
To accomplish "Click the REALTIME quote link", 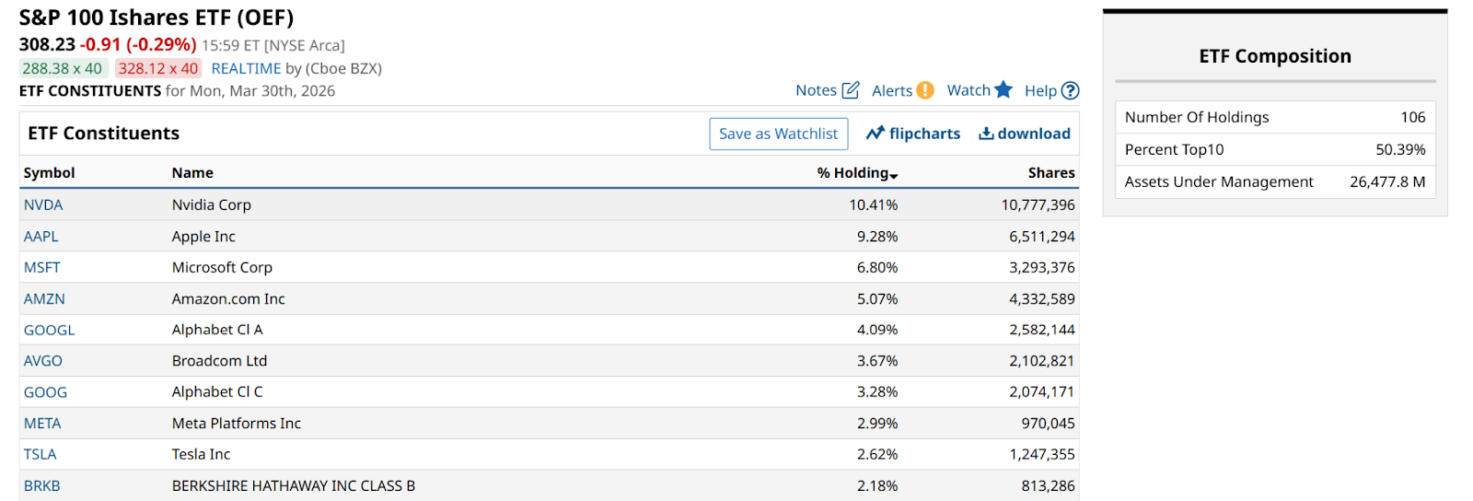I will [246, 68].
